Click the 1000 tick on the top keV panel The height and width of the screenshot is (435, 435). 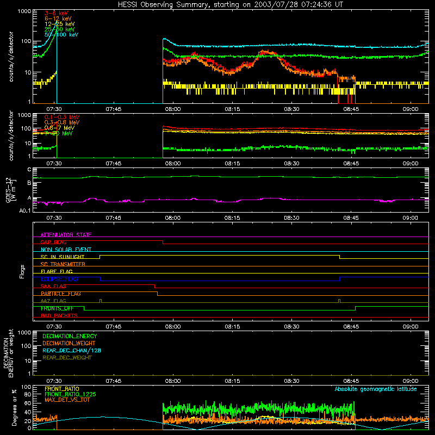click(x=24, y=11)
